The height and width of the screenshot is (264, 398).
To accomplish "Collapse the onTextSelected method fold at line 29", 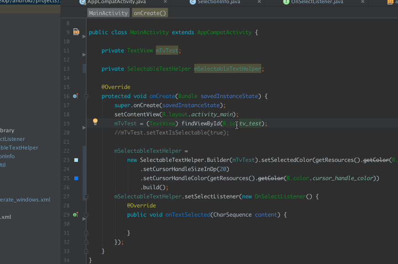I will (86, 215).
